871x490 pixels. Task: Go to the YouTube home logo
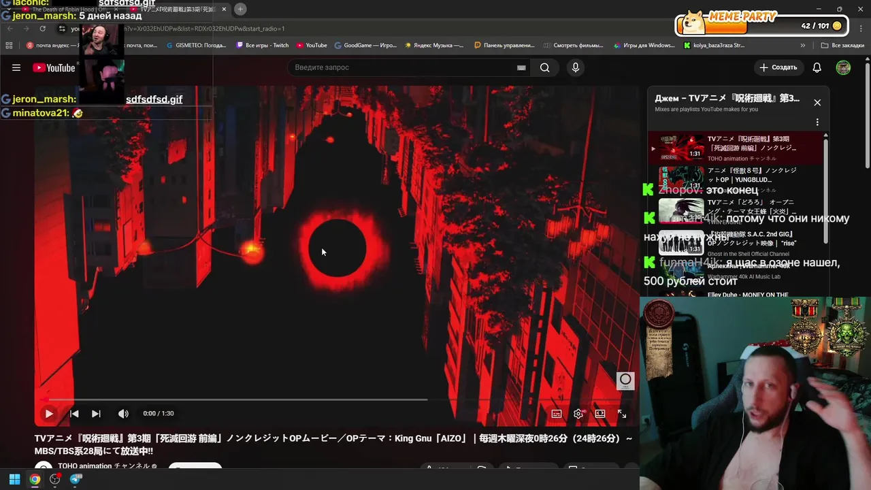tap(54, 67)
